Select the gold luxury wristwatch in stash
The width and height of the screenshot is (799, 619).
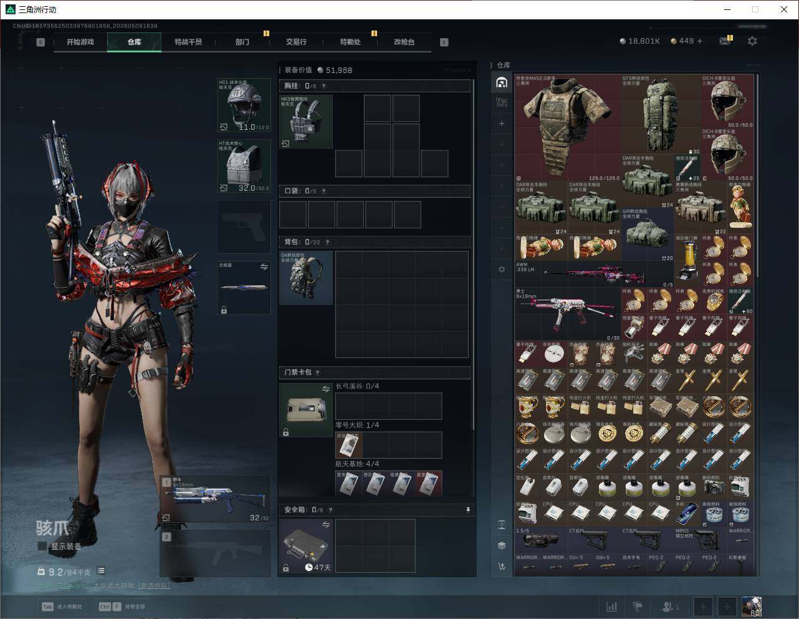click(x=714, y=301)
